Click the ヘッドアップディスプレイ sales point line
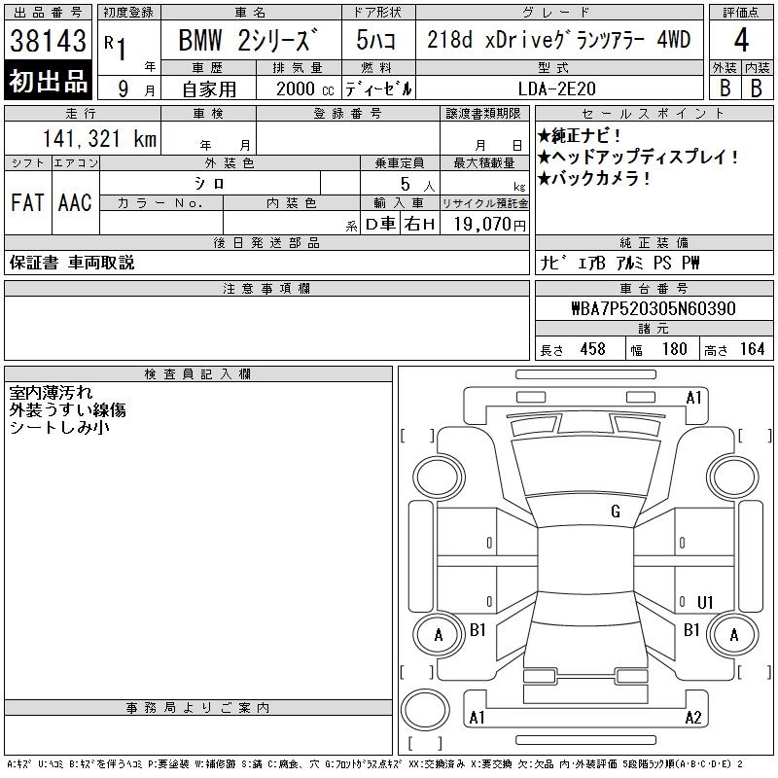Viewport: 778px width, 778px height. [x=639, y=158]
